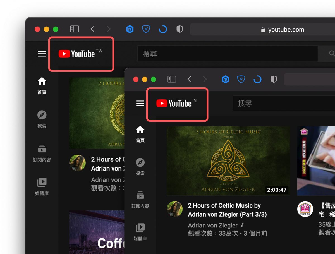Image resolution: width=335 pixels, height=254 pixels.
Task: Open 訂閱內容 subscriptions in back window sidebar
Action: [x=42, y=153]
